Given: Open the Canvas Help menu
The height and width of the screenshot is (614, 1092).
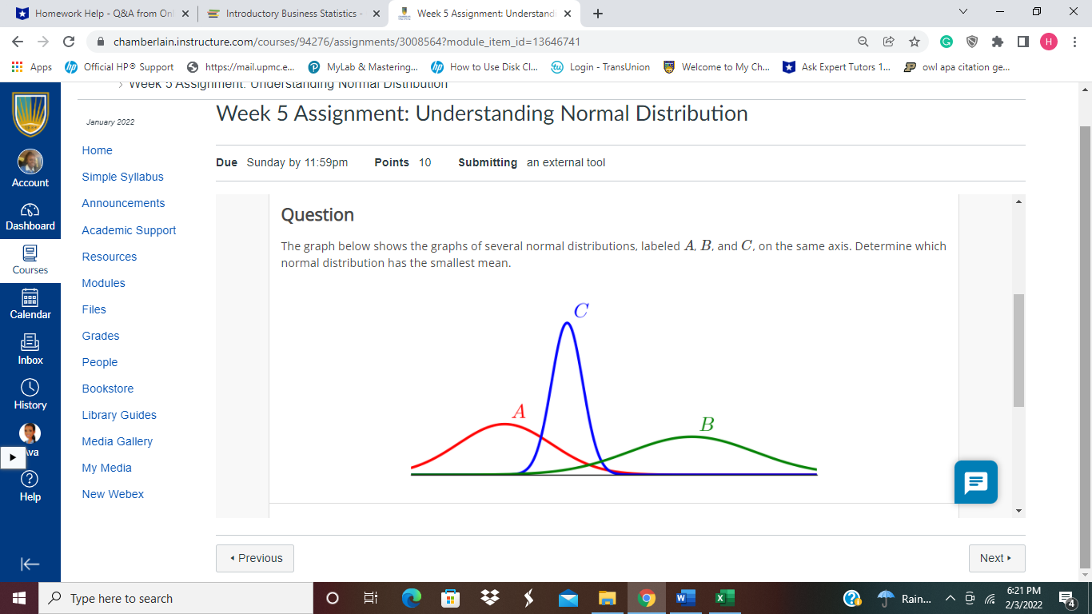Looking at the screenshot, I should [30, 488].
